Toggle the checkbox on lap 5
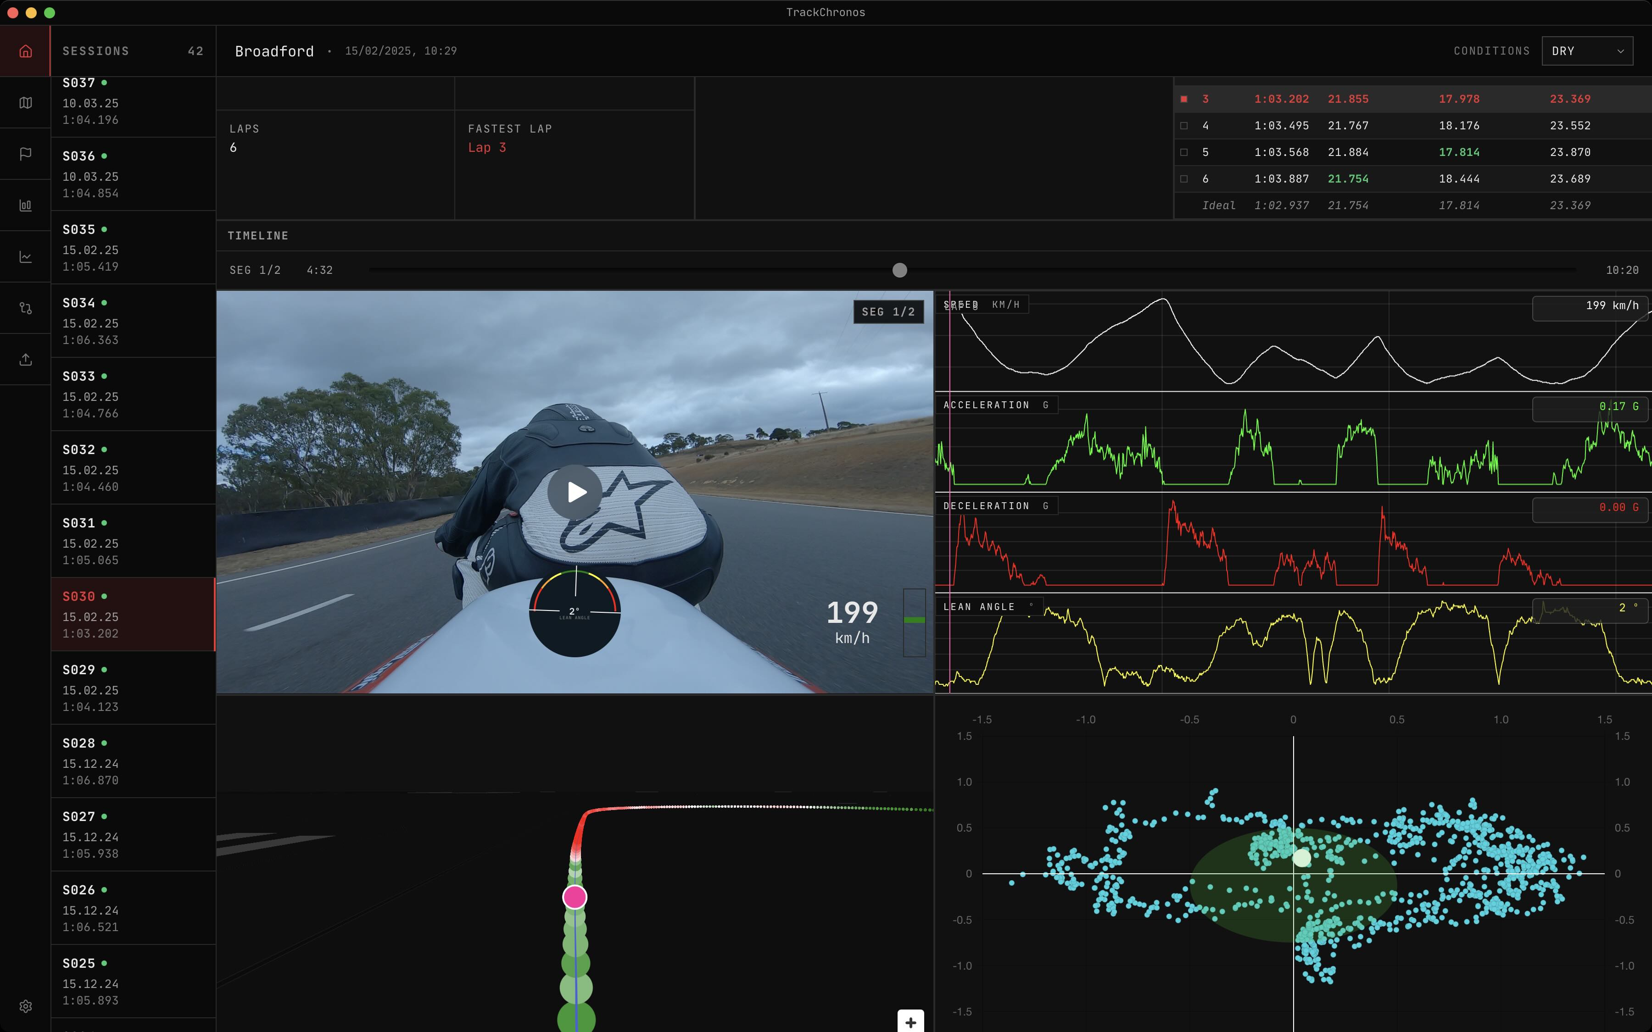This screenshot has height=1032, width=1652. coord(1183,152)
